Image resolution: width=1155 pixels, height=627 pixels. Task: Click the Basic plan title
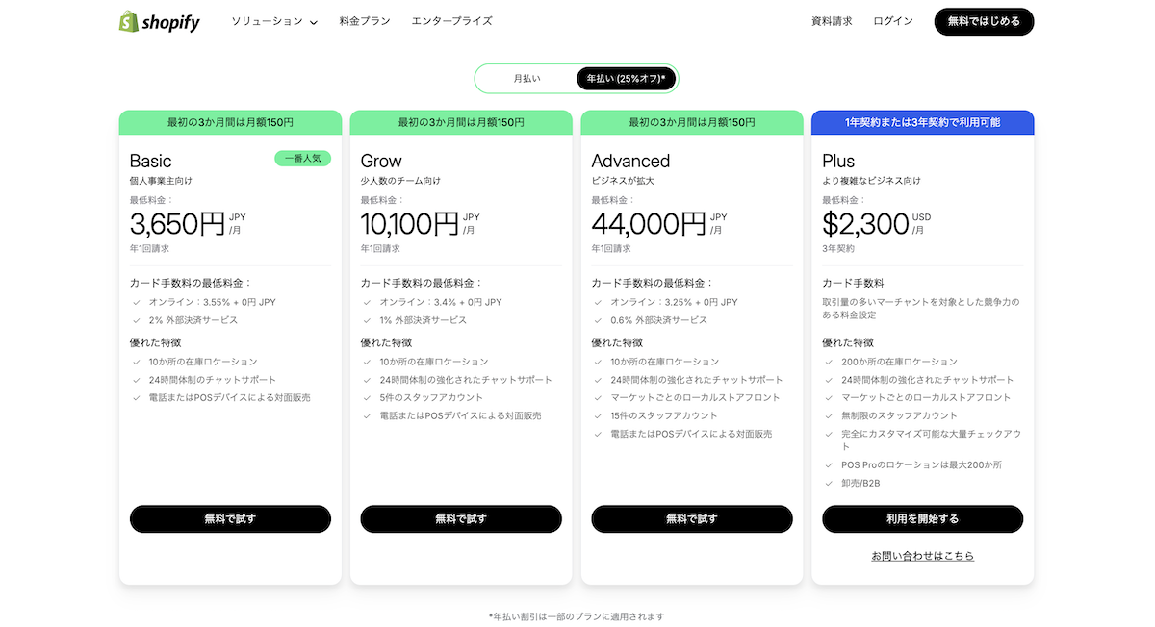[151, 161]
